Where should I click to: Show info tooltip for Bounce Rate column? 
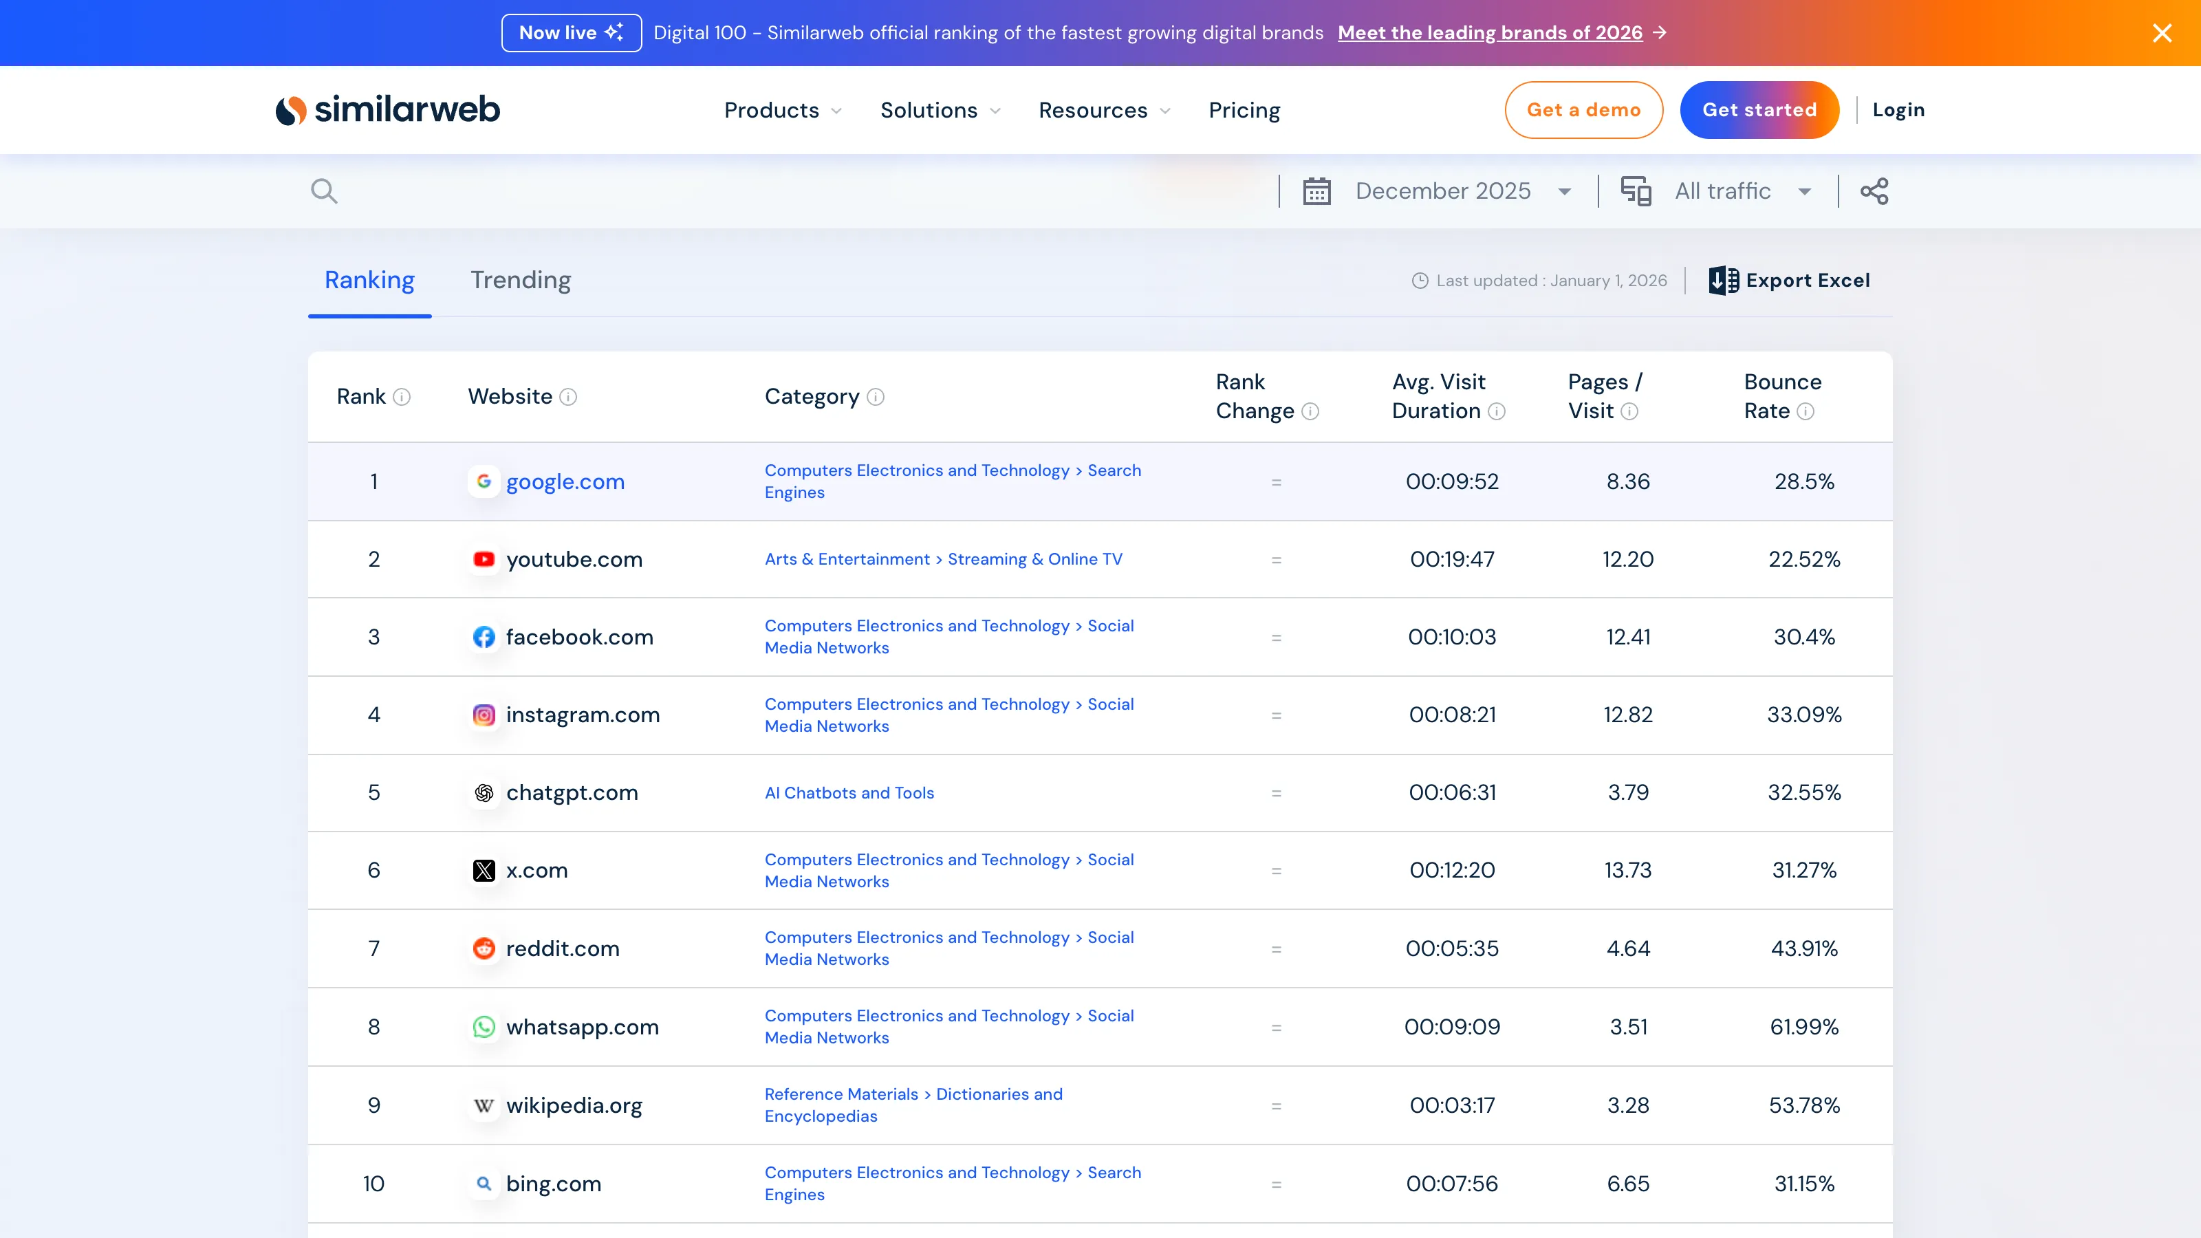pyautogui.click(x=1806, y=412)
